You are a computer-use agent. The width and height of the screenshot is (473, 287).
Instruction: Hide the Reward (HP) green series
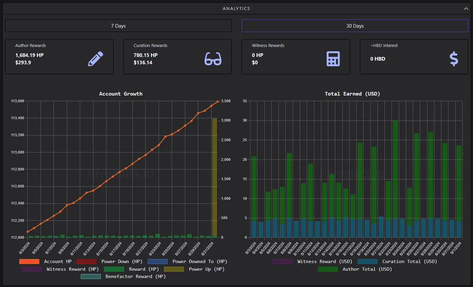point(132,269)
